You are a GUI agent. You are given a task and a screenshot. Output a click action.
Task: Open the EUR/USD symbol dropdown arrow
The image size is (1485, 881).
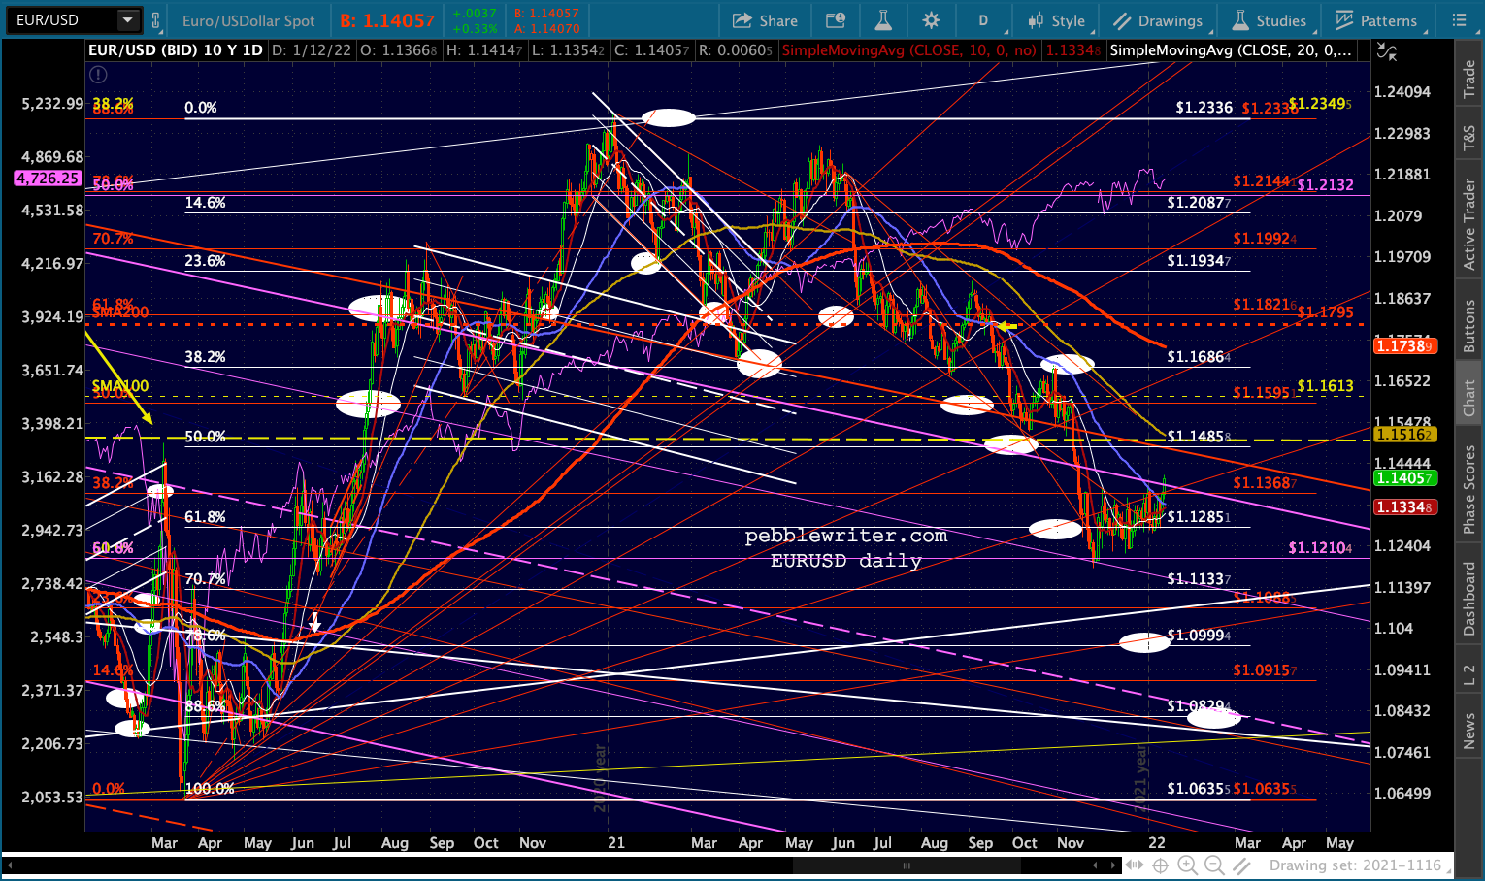coord(128,19)
